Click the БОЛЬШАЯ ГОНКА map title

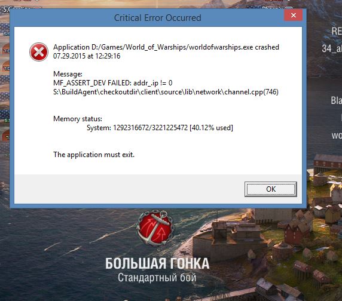pos(157,263)
